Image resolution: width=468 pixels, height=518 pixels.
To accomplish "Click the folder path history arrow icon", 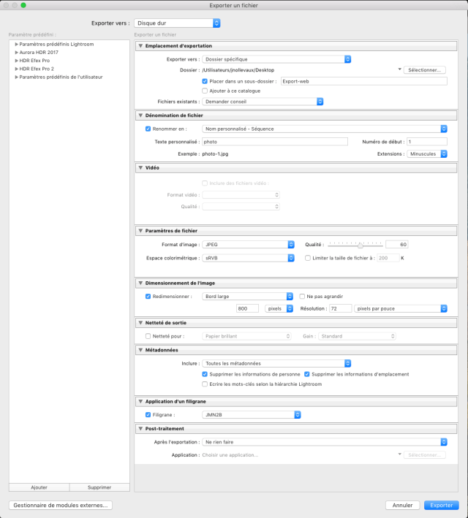I will click(400, 70).
